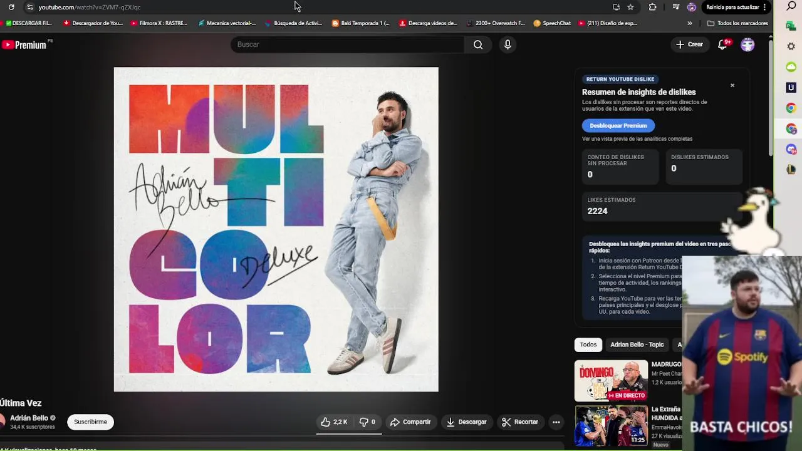The image size is (802, 451).
Task: Click Desbloquear Premium button
Action: point(618,125)
